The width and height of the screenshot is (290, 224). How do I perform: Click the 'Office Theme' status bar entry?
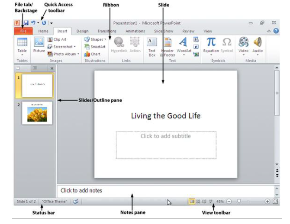point(54,202)
